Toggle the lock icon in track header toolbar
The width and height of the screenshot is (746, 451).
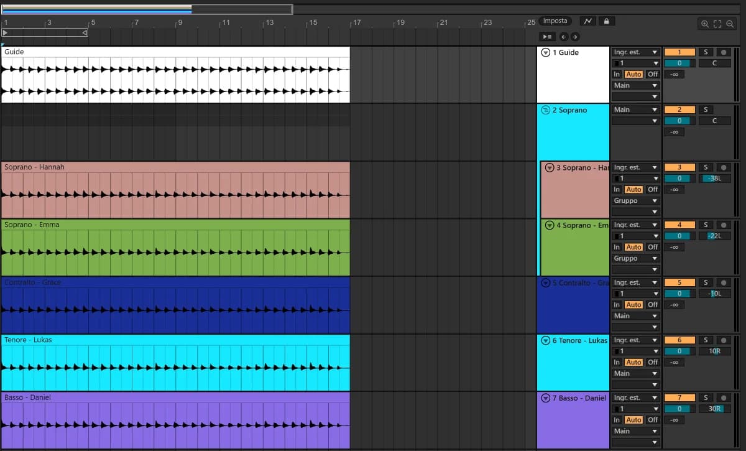tap(606, 21)
